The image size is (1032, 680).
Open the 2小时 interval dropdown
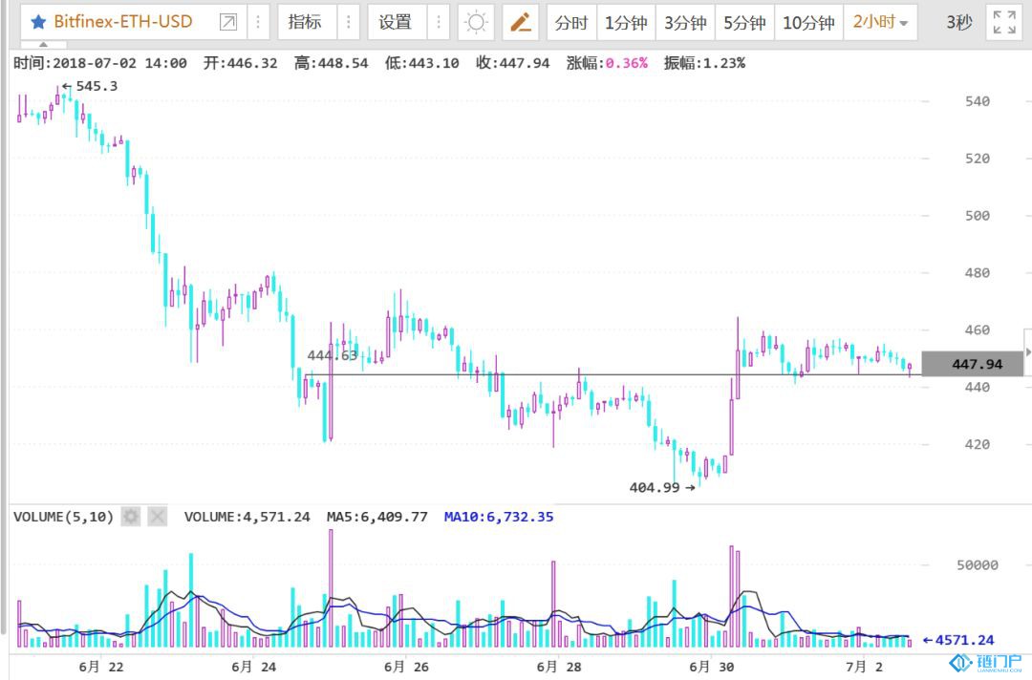(881, 23)
